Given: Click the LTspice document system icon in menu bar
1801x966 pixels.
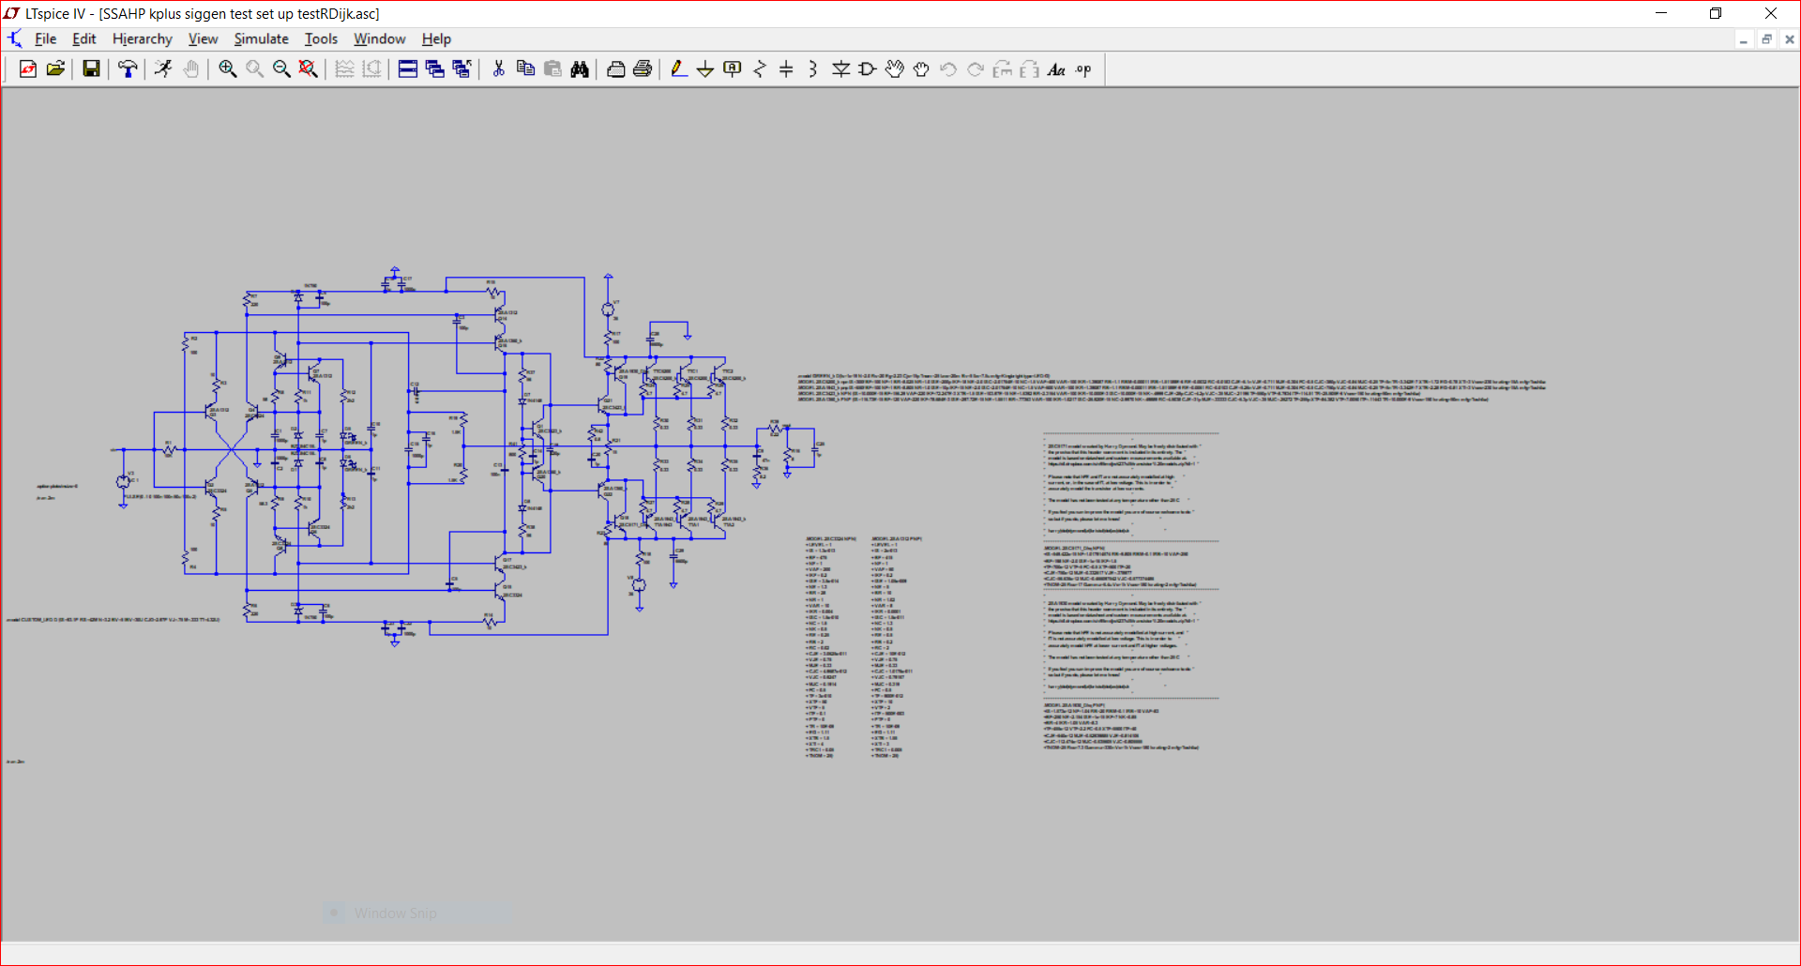Looking at the screenshot, I should [15, 39].
